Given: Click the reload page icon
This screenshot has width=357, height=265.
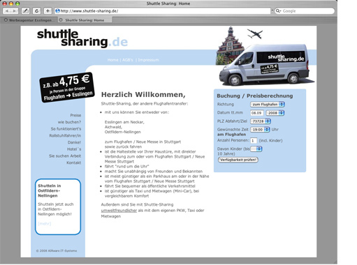Looking at the screenshot, I should pyautogui.click(x=36, y=11).
